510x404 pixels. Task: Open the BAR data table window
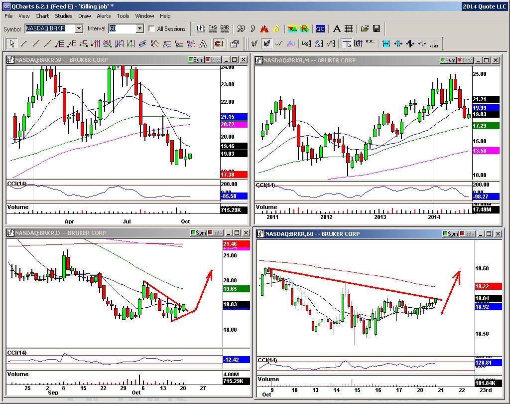pyautogui.click(x=225, y=28)
